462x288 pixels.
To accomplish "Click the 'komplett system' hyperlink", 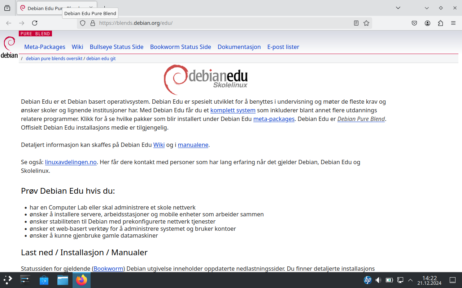I will 233,110.
